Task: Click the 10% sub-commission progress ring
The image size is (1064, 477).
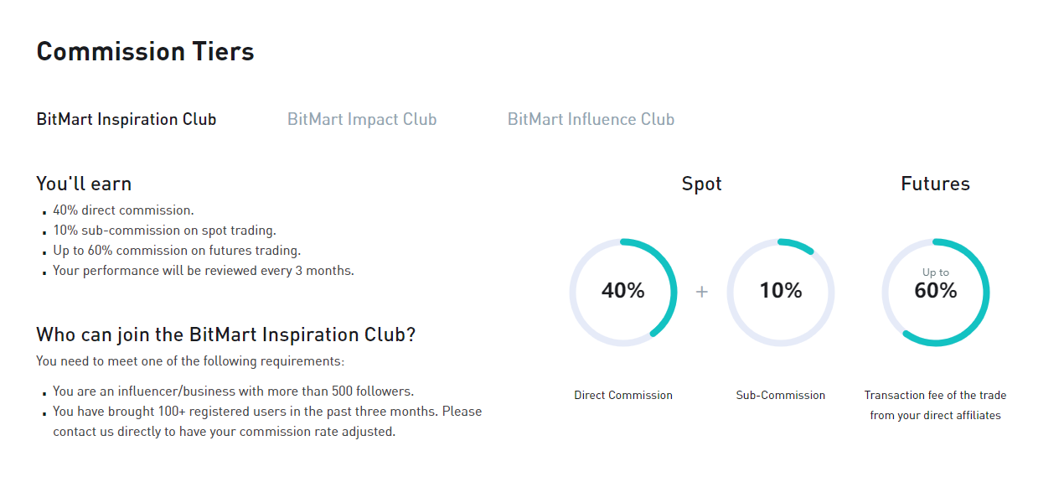Action: (x=781, y=292)
